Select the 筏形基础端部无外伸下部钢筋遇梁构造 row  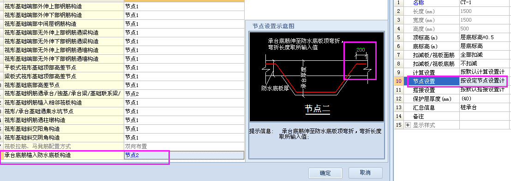122,41
